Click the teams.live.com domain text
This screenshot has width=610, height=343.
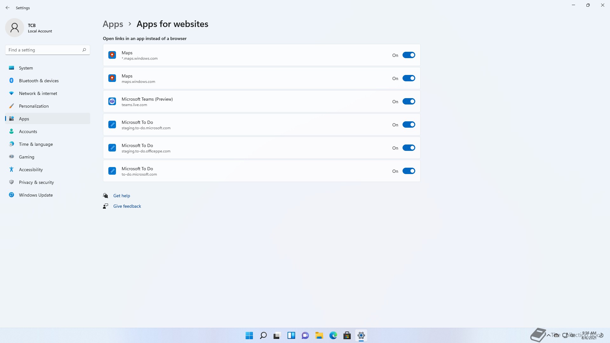coord(134,105)
